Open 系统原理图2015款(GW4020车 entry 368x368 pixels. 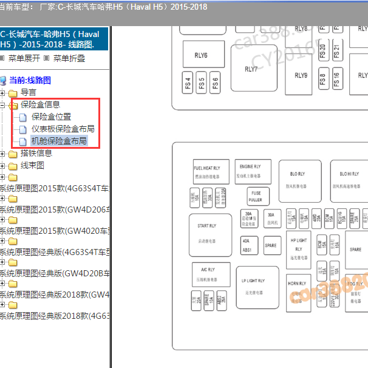(x=55, y=231)
